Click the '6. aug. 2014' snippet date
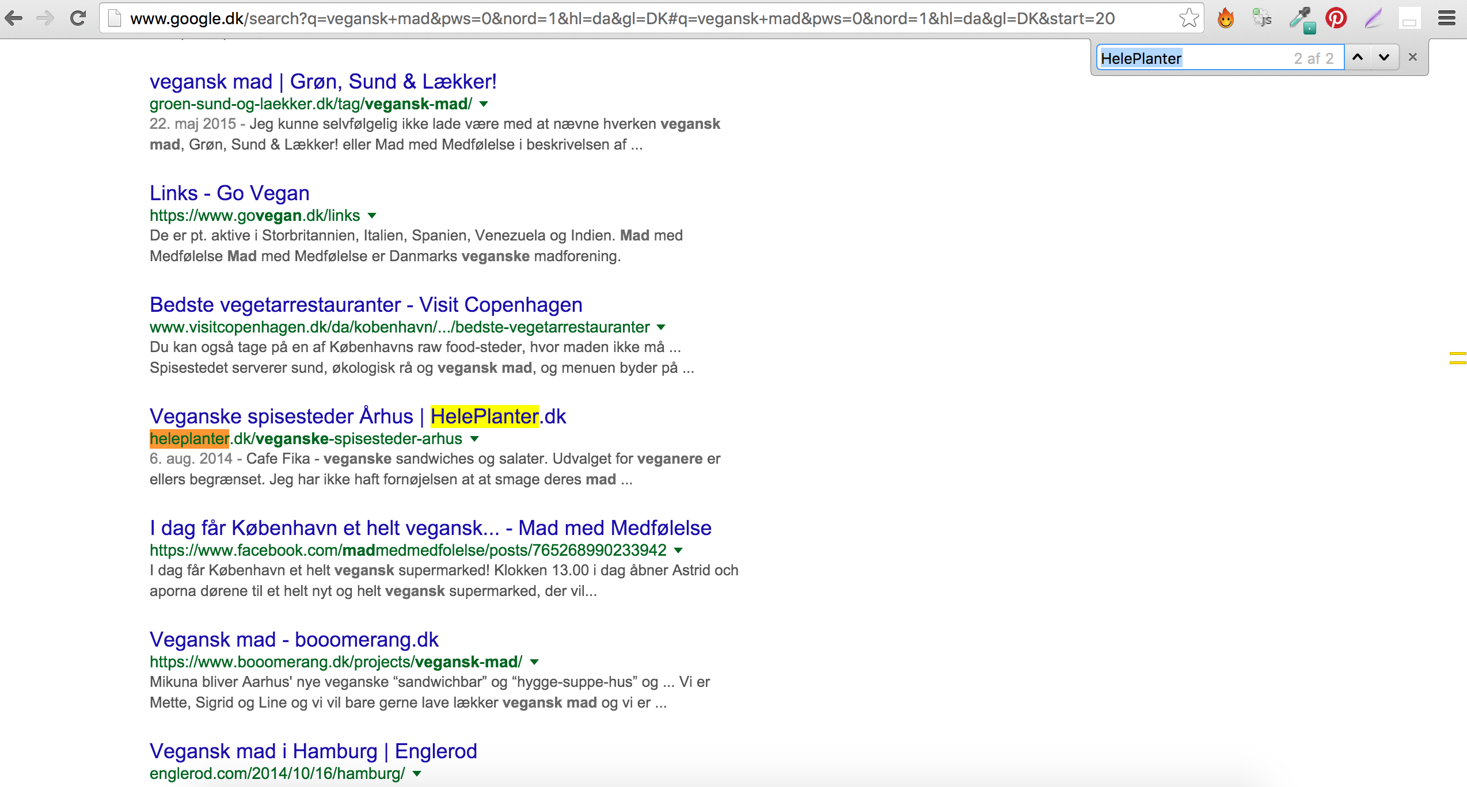 pos(191,459)
